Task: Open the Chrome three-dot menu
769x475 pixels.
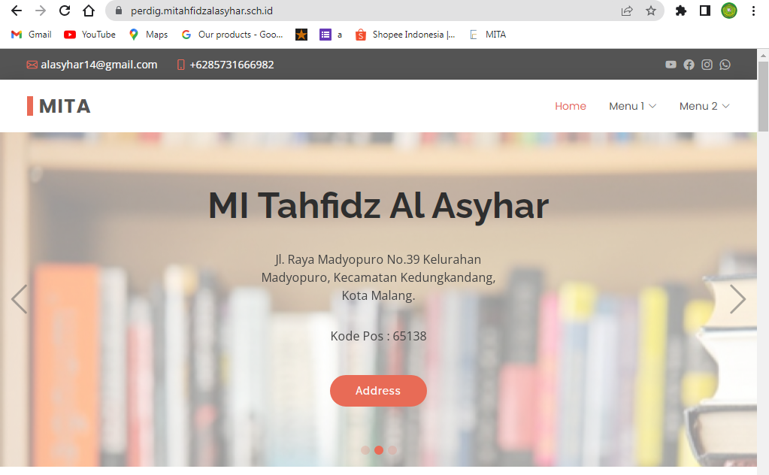Action: coord(753,11)
